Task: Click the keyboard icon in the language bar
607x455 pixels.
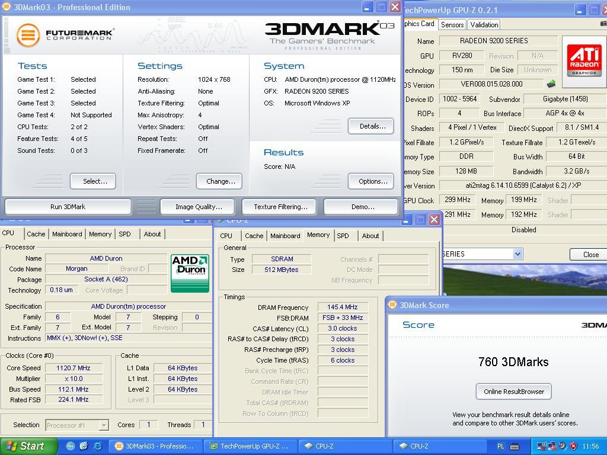Action: (515, 447)
